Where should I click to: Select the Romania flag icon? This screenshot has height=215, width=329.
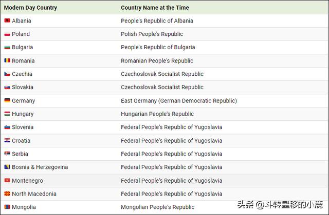click(x=7, y=60)
